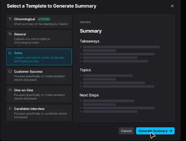Click the Sales template chart icon
186x141 pixels.
(x=10, y=53)
